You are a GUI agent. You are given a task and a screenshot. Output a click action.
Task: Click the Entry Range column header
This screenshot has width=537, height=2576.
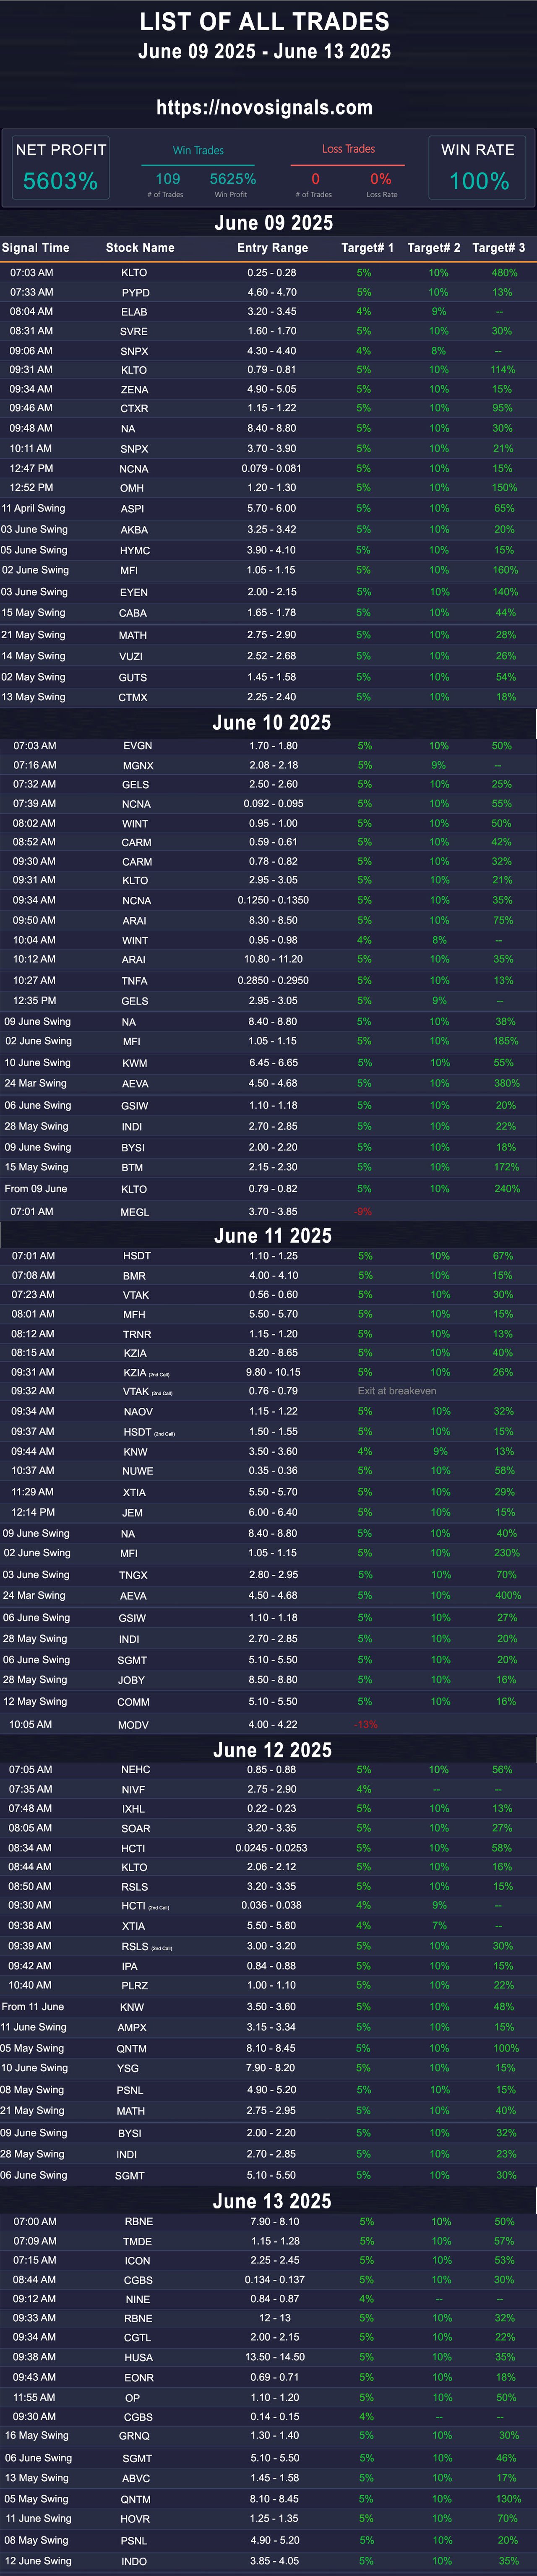272,248
